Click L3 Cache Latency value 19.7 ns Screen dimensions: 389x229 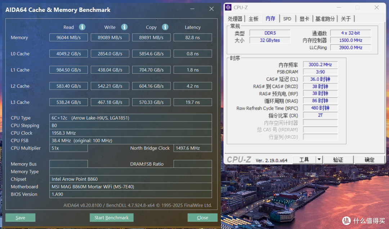tap(193, 102)
